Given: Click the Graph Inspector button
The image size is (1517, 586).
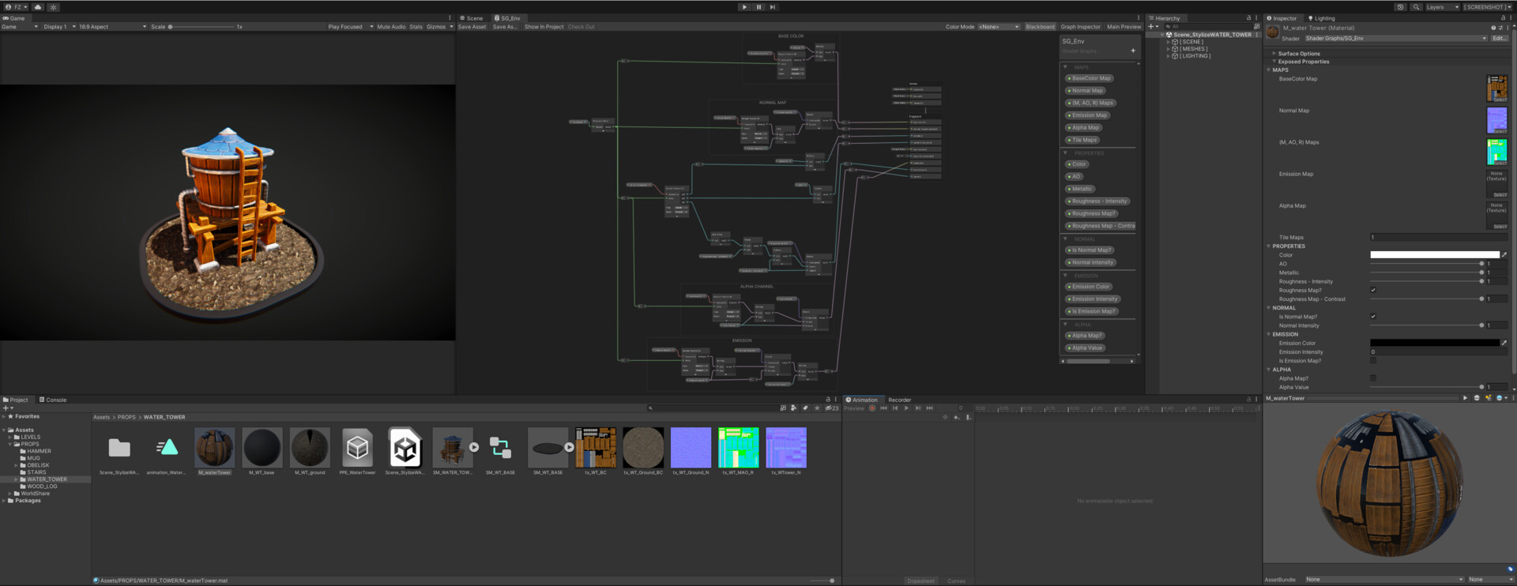Looking at the screenshot, I should pos(1080,27).
